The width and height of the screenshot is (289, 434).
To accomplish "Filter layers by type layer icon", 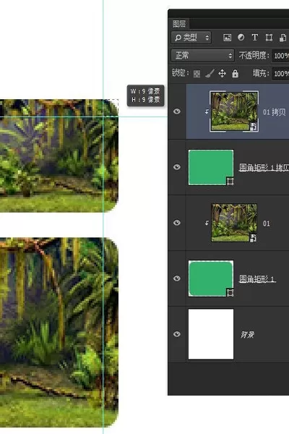I will [x=255, y=38].
